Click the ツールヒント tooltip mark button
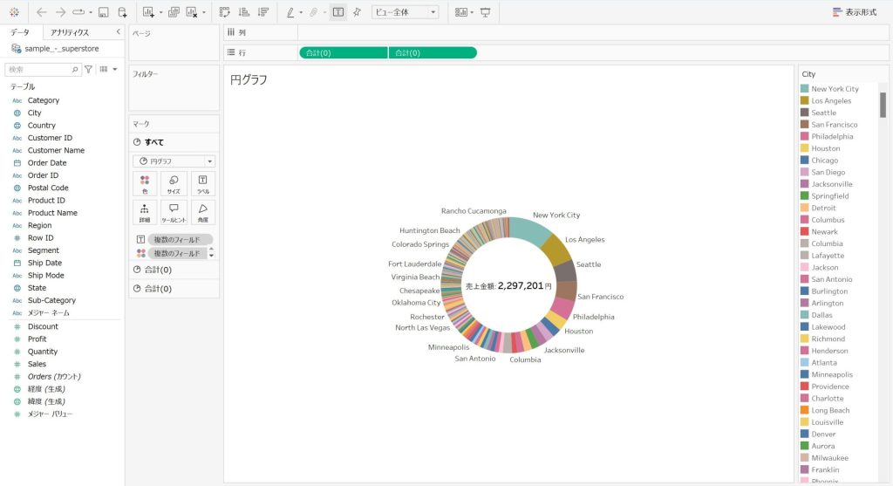This screenshot has height=486, width=893. pyautogui.click(x=174, y=212)
